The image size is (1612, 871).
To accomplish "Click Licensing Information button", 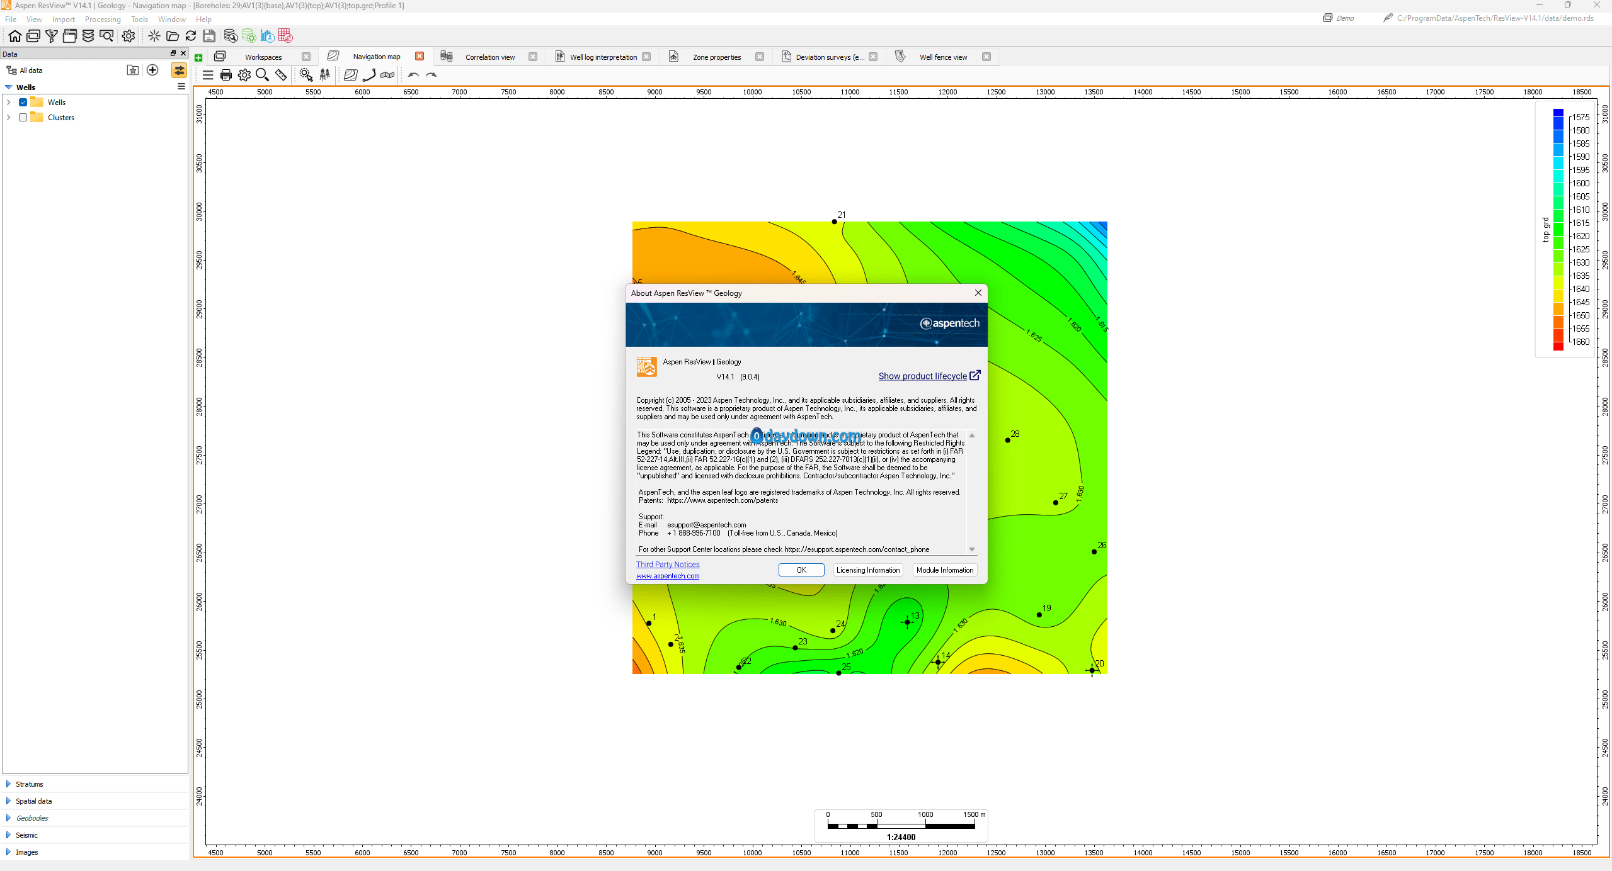I will pyautogui.click(x=868, y=570).
